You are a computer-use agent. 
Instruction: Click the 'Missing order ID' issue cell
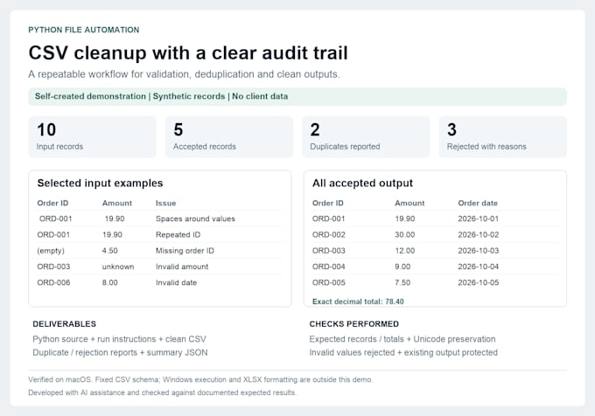click(x=185, y=251)
